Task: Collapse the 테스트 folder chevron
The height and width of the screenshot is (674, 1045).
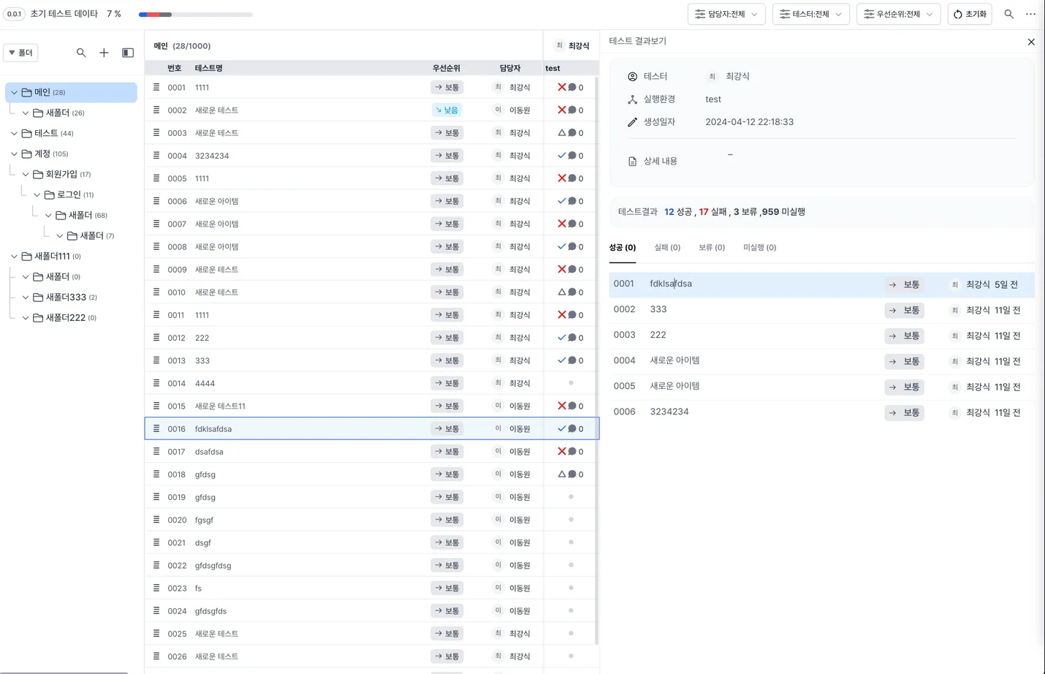Action: (14, 133)
